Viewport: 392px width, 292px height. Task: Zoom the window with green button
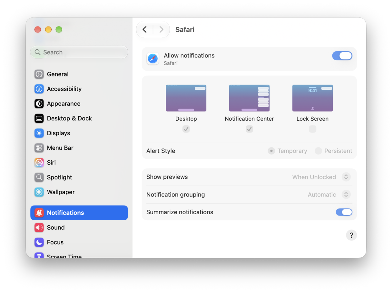coord(59,30)
